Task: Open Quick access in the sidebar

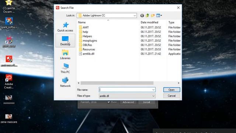Action: 65,27
